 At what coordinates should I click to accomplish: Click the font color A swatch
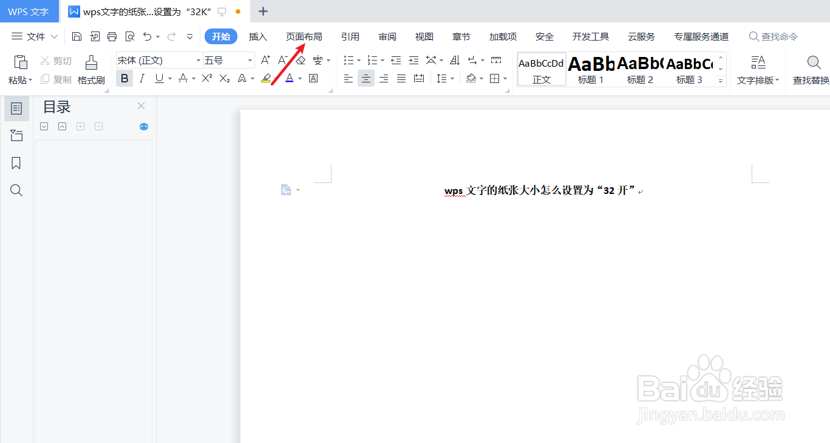(290, 78)
